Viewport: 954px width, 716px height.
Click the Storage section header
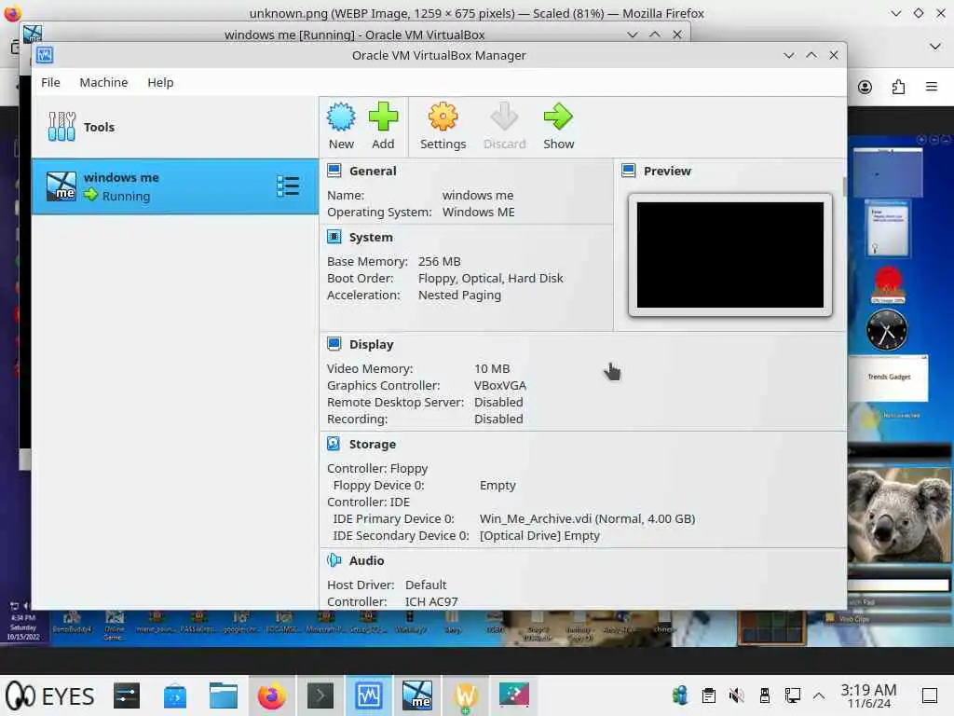pos(373,445)
